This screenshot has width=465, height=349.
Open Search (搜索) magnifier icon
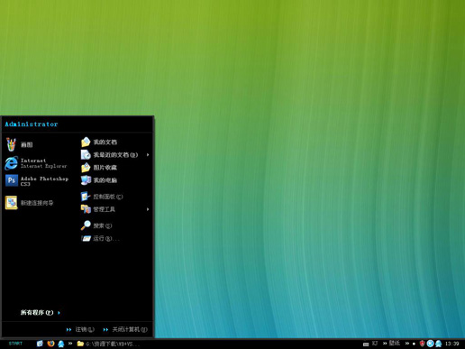86,225
